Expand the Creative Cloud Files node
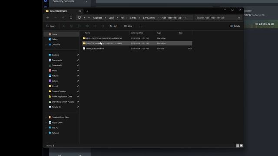This screenshot has height=156, width=278. coord(46,117)
